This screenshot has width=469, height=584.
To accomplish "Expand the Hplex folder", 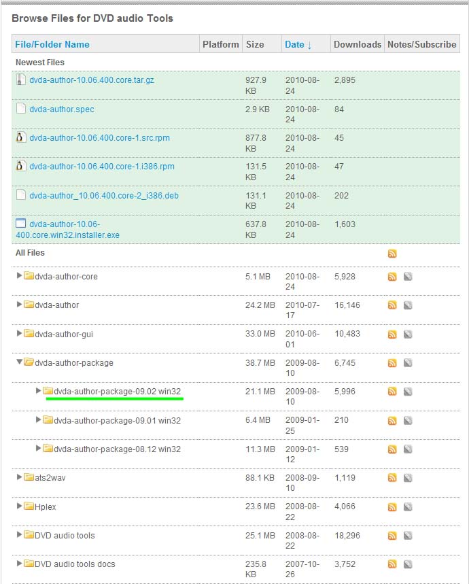I will [x=19, y=506].
